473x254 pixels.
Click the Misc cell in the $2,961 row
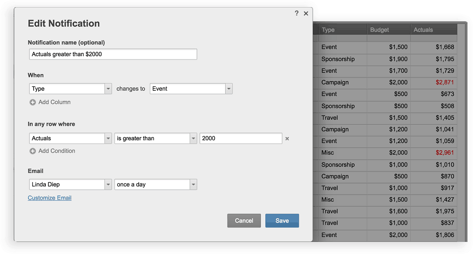[342, 152]
